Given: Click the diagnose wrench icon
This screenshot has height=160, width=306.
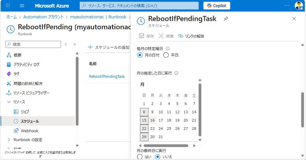Looking at the screenshot, I should click(9, 83).
